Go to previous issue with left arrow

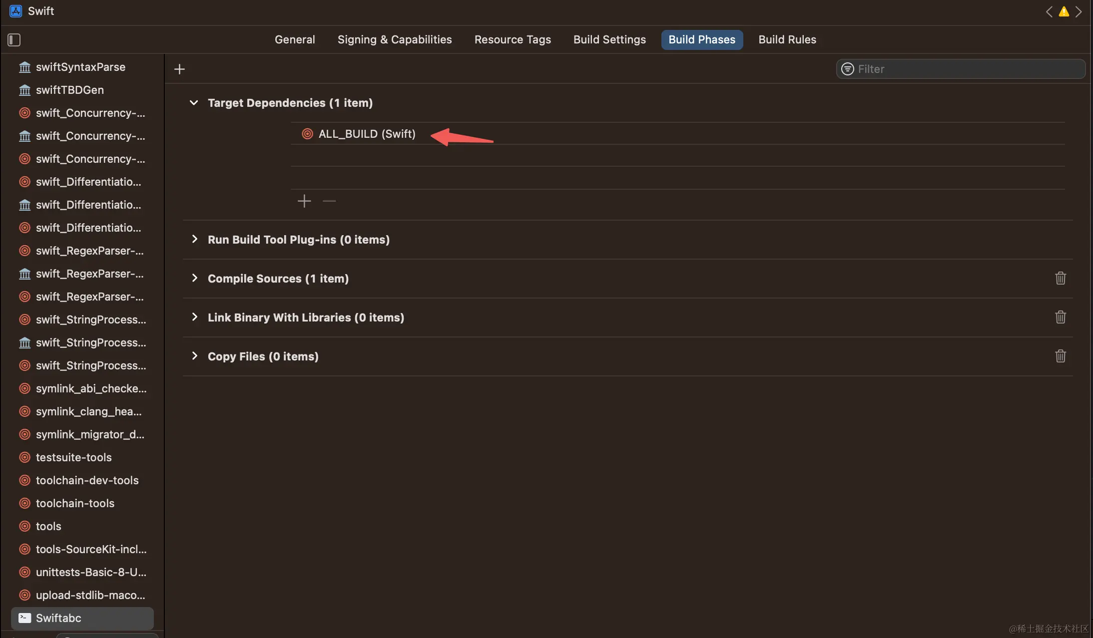click(1049, 11)
